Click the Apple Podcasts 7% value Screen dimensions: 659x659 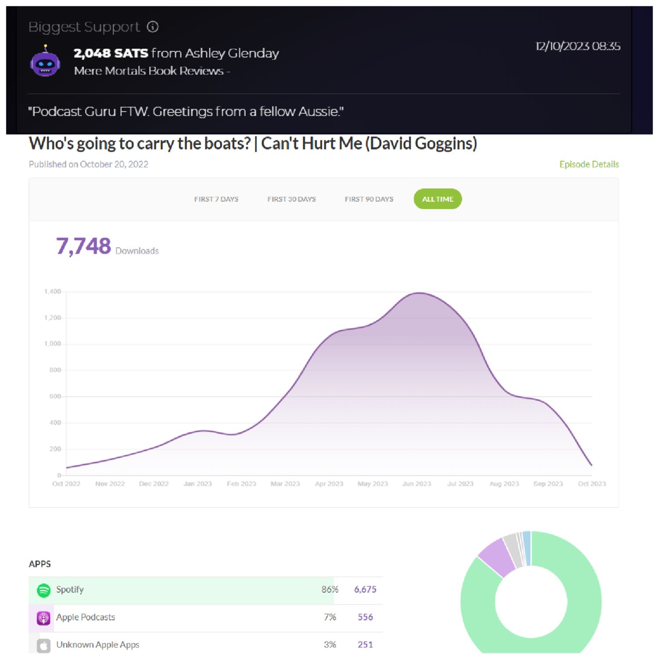point(330,617)
